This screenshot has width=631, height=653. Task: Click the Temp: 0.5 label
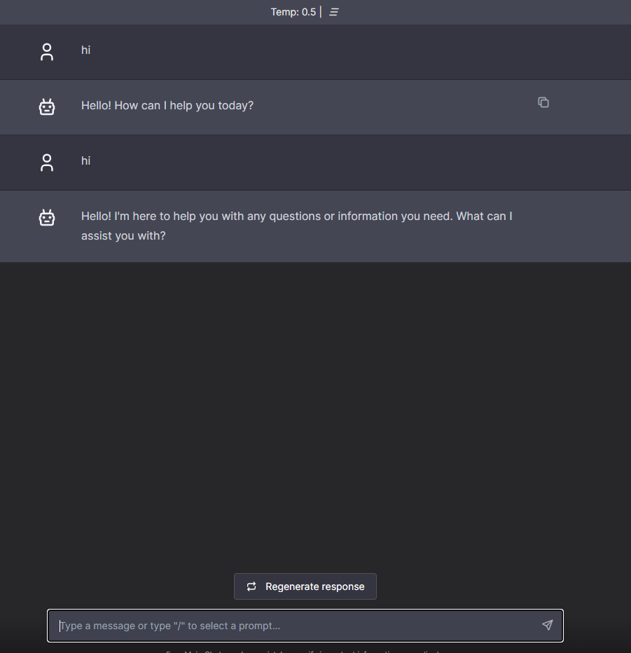293,12
